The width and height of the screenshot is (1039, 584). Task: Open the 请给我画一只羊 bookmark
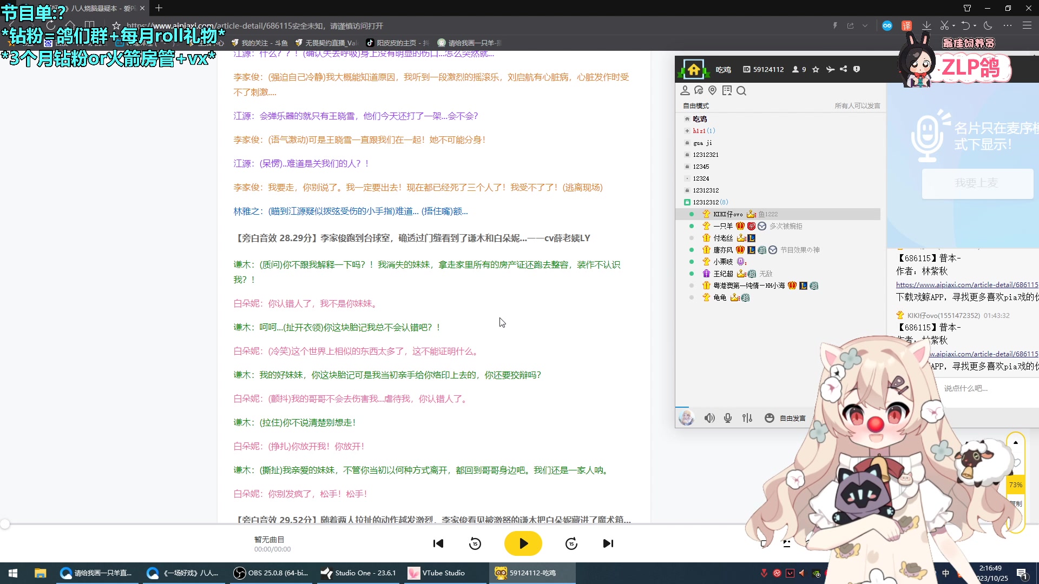pyautogui.click(x=469, y=43)
